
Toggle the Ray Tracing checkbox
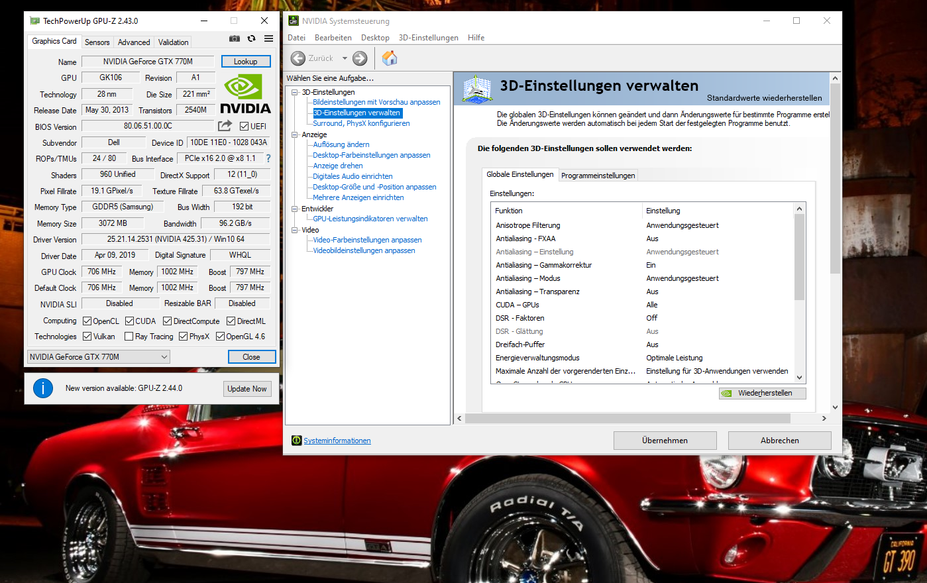129,337
